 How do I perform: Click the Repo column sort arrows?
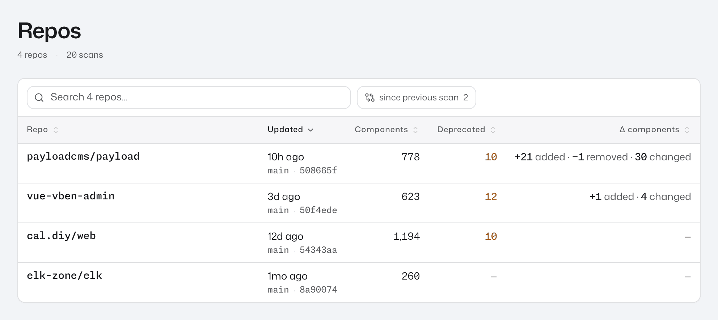[56, 130]
